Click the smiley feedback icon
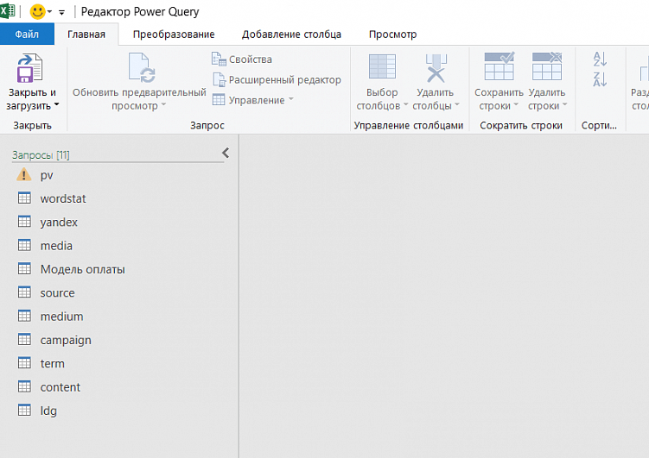 point(38,11)
